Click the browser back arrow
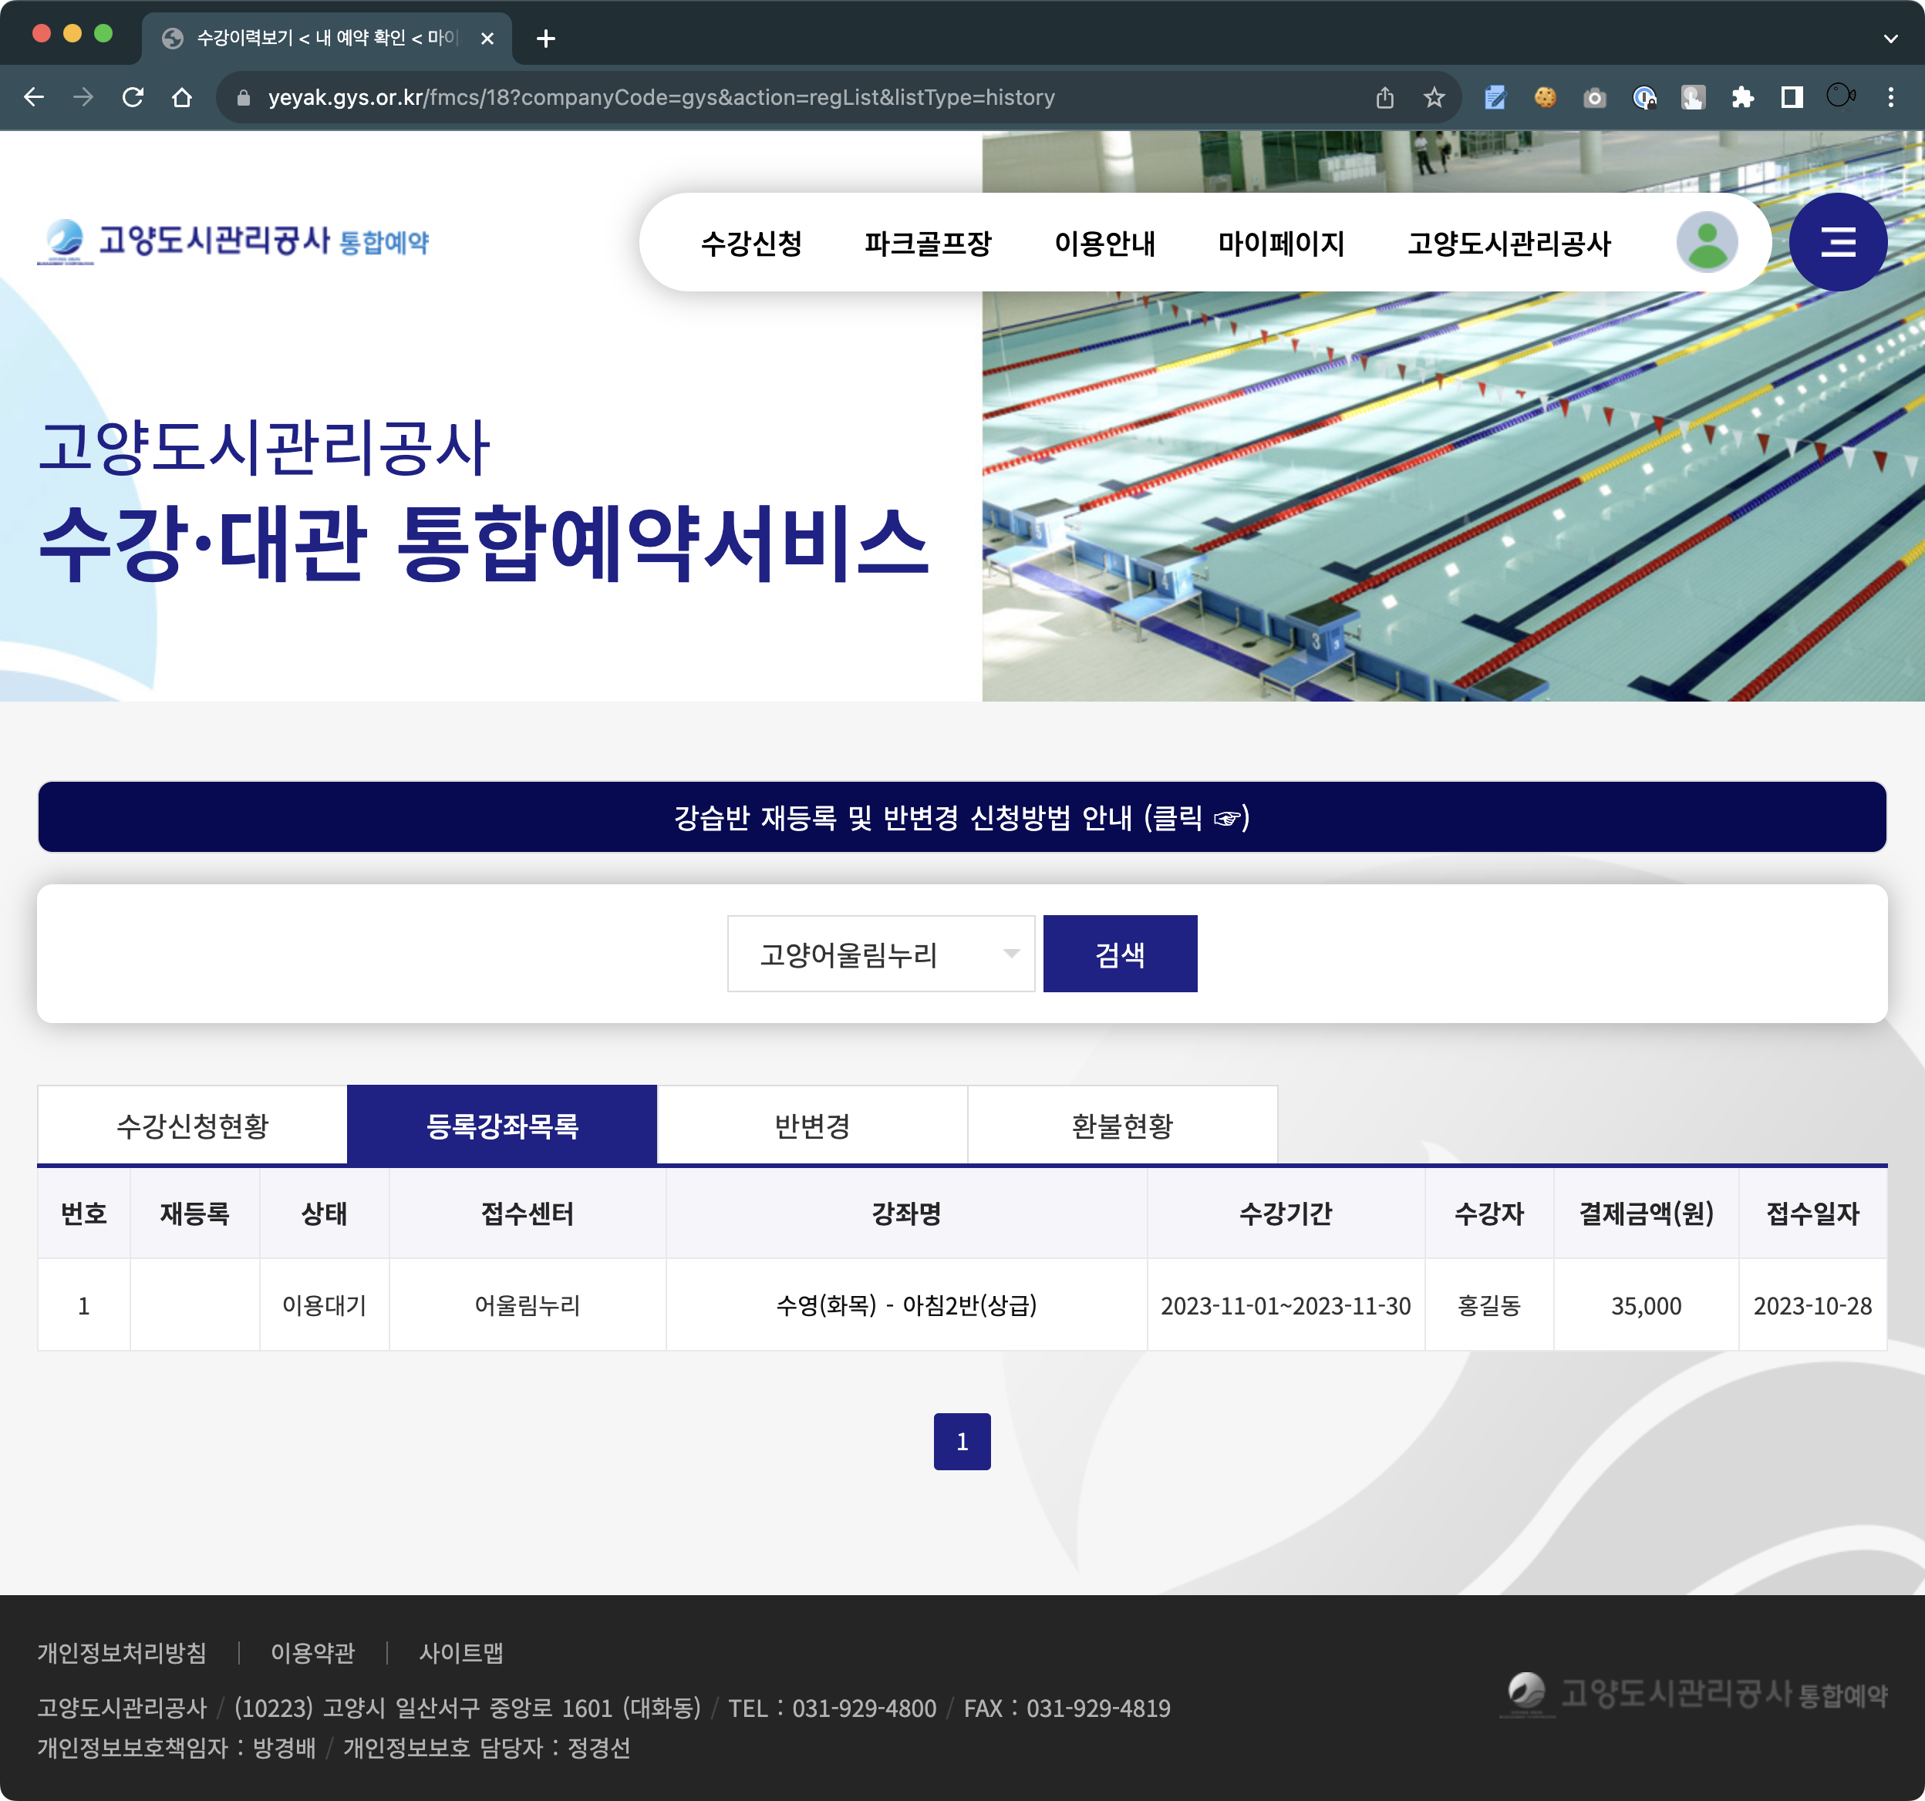This screenshot has width=1925, height=1801. tap(34, 97)
